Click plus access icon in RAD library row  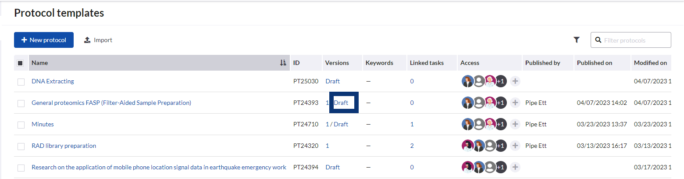pyautogui.click(x=515, y=146)
